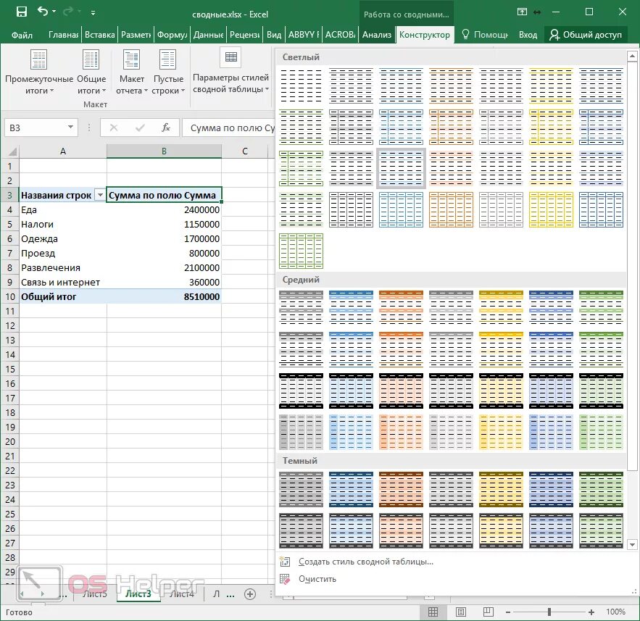The image size is (640, 621).
Task: Select the grand total value 8510000
Action: pyautogui.click(x=164, y=296)
